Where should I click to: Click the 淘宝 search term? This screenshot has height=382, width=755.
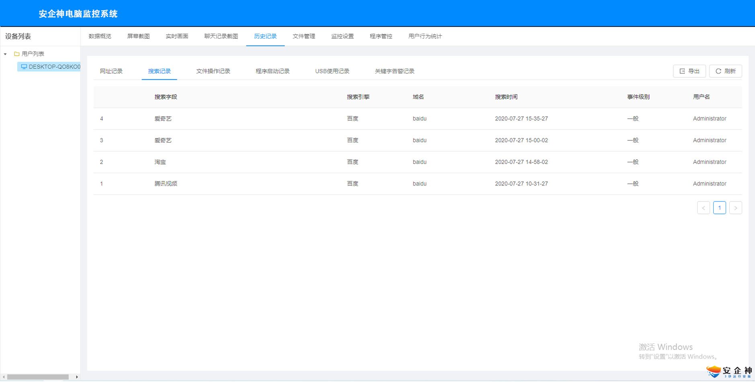160,162
